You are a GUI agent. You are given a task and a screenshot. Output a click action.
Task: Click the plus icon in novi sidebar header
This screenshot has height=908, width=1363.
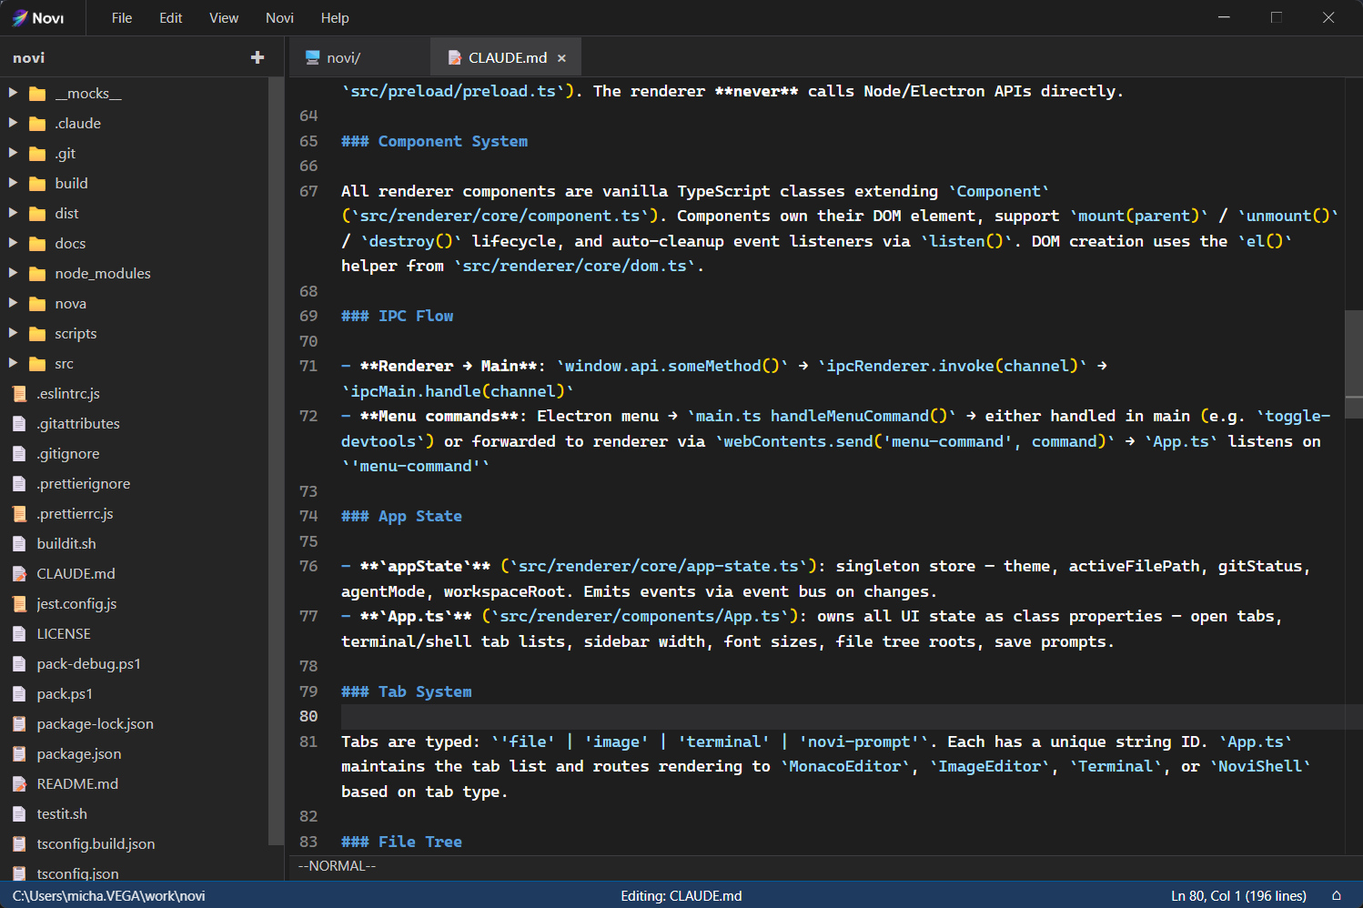click(257, 57)
